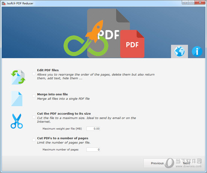Click the red PDF file logo
Viewport: 207px width, 173px height.
(132, 44)
